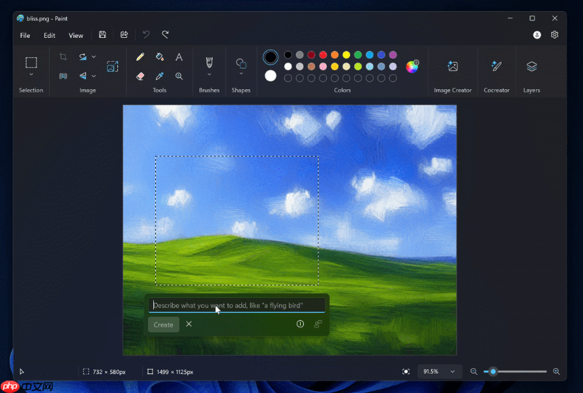The height and width of the screenshot is (393, 583).
Task: Select the Fill bucket tool
Action: tap(160, 57)
